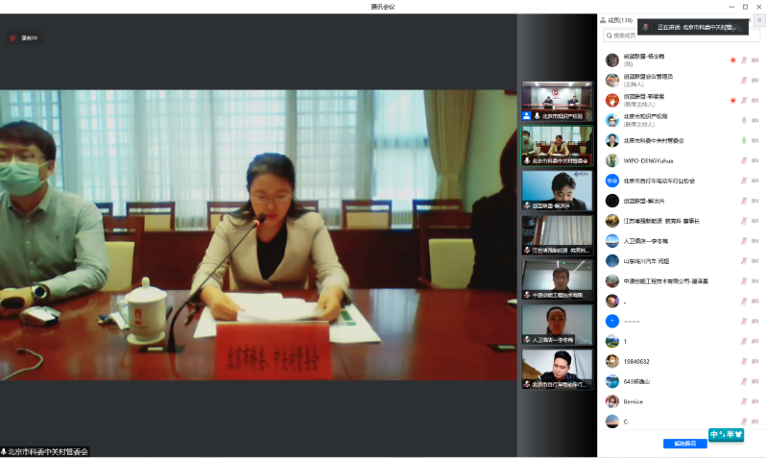Image resolution: width=766 pixels, height=458 pixels.
Task: Select 北京市知识产权局 video thumbnail
Action: [x=557, y=101]
